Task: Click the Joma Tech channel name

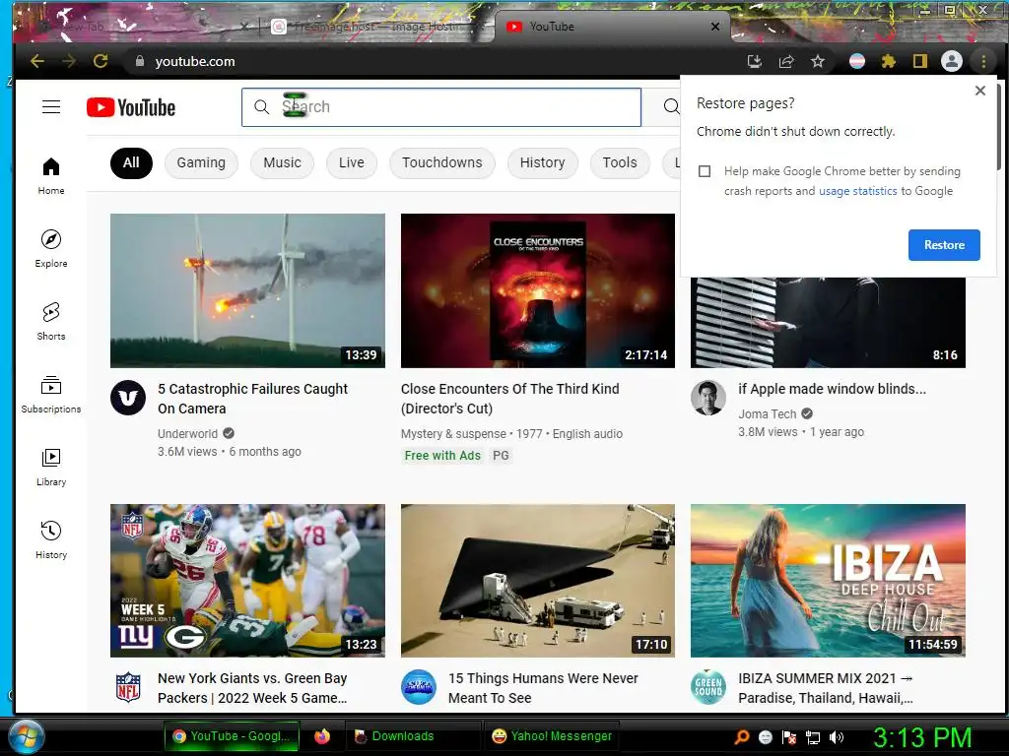Action: tap(767, 414)
